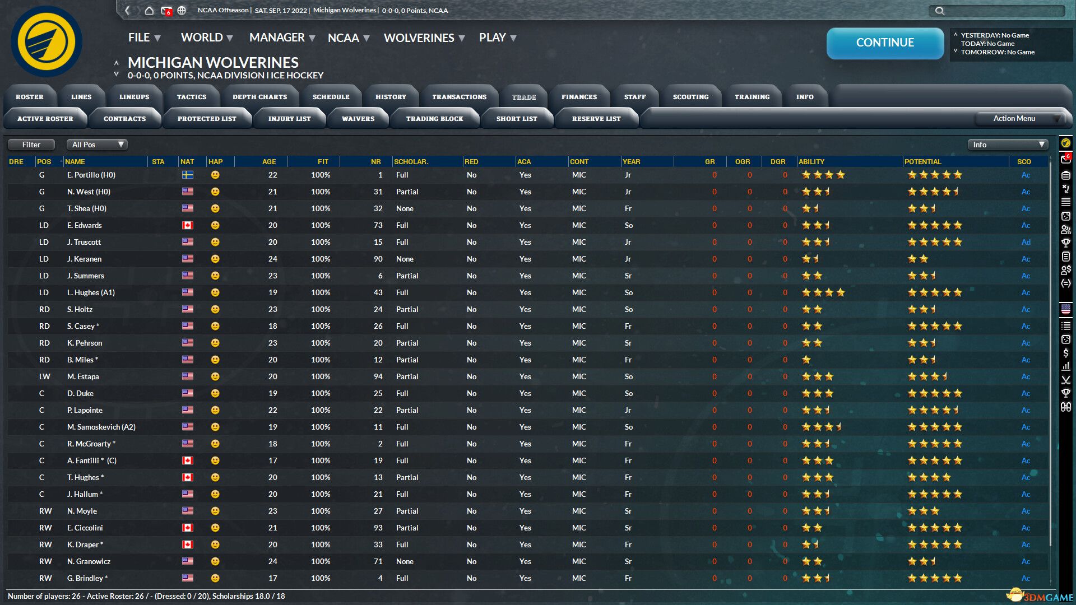Click the USA flag icon in sidebar
The width and height of the screenshot is (1076, 605).
point(1065,309)
